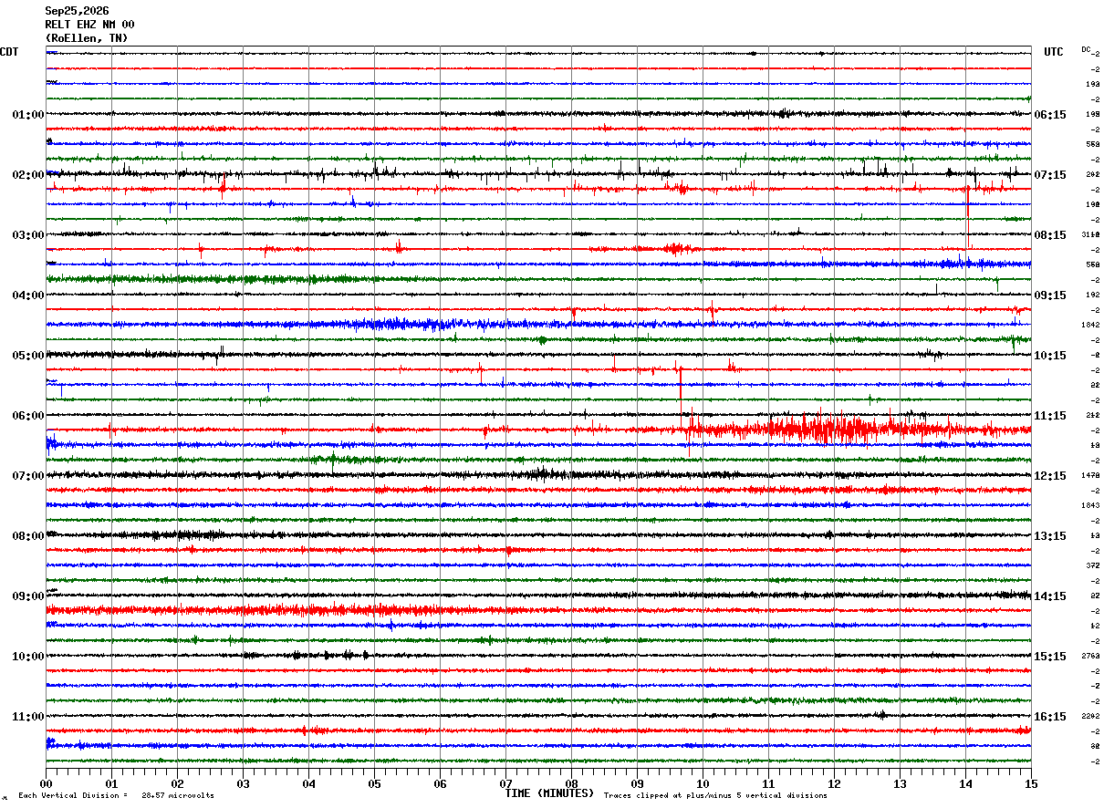Viewport: 1104px width, 808px height.
Task: Click the RELT EHZ NM 00 station label
Action: pos(89,25)
